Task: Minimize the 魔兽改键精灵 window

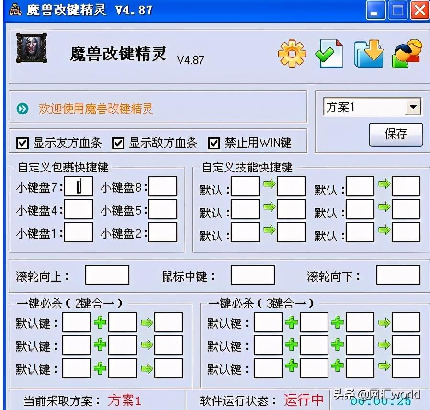Action: [x=375, y=10]
